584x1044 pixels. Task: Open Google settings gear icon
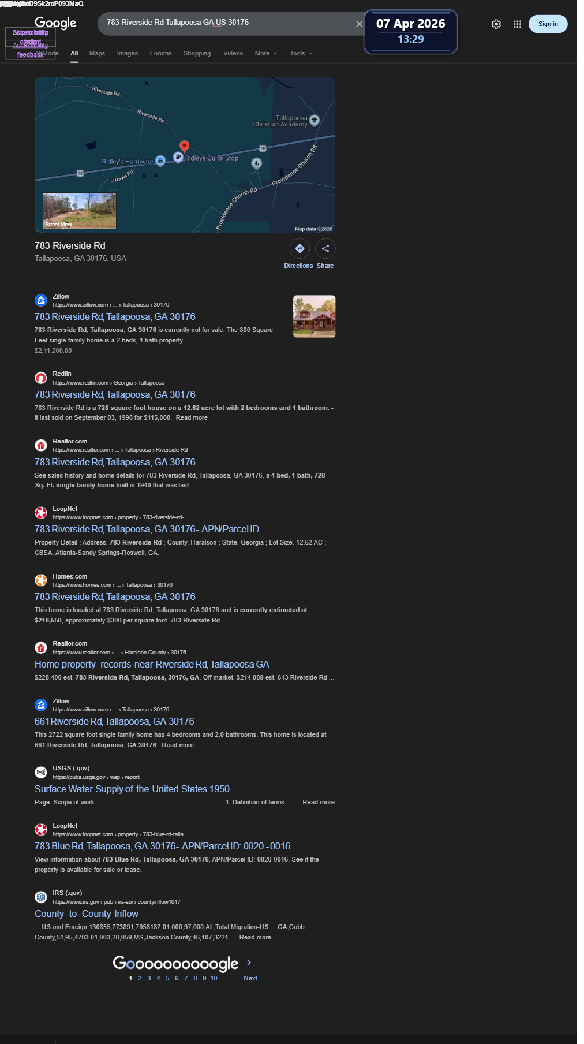[x=496, y=24]
